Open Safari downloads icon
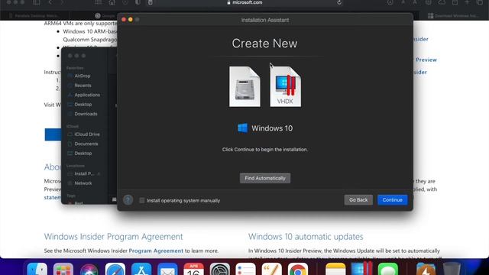 (x=390, y=2)
